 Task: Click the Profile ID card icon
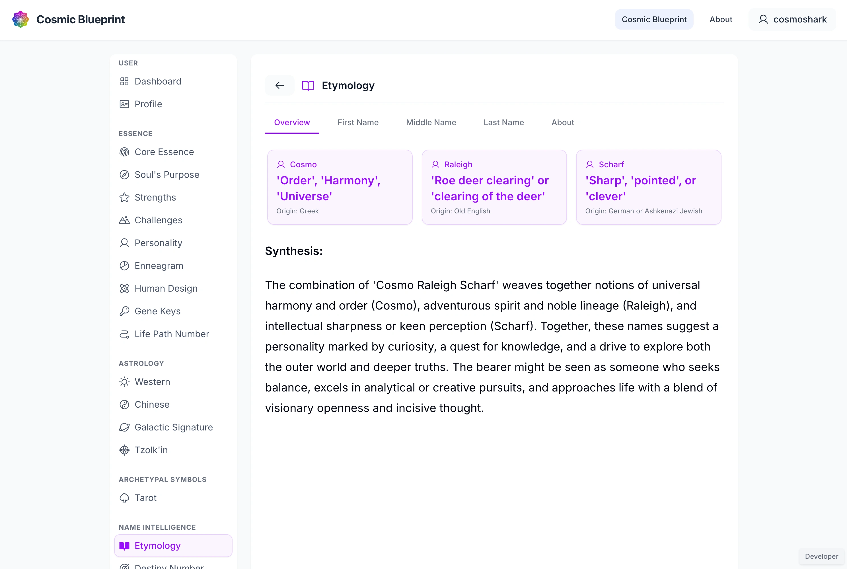124,104
